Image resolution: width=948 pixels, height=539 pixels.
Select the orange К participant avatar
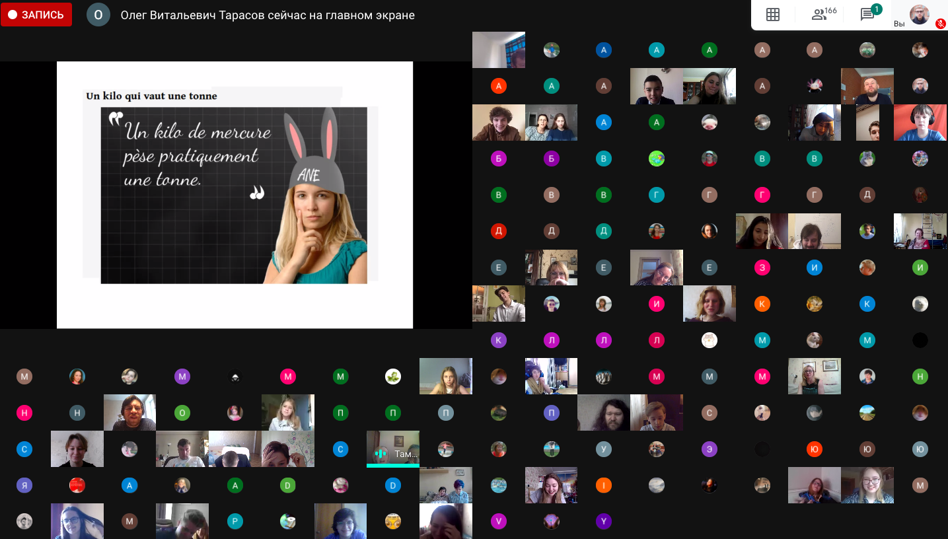point(762,304)
